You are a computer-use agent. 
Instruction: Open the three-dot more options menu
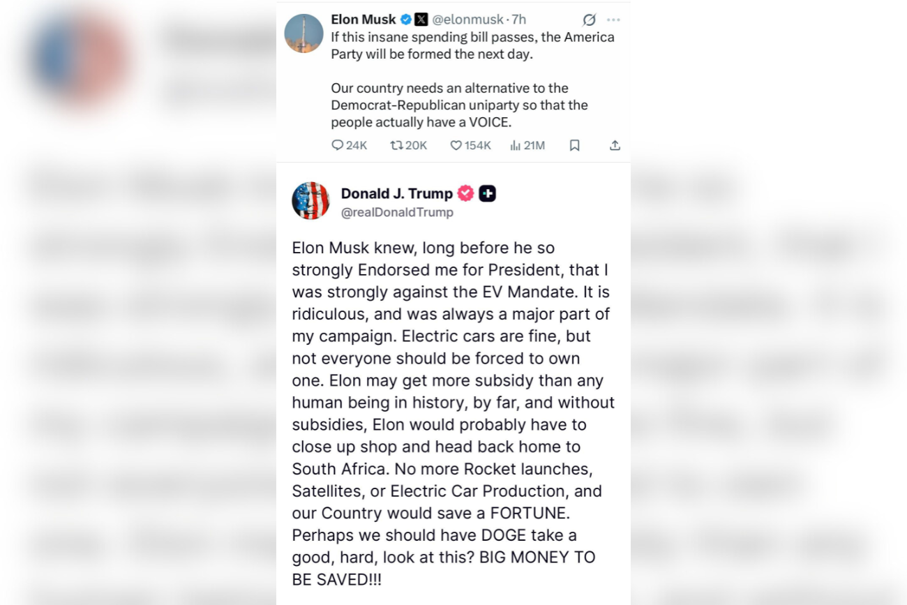tap(613, 20)
